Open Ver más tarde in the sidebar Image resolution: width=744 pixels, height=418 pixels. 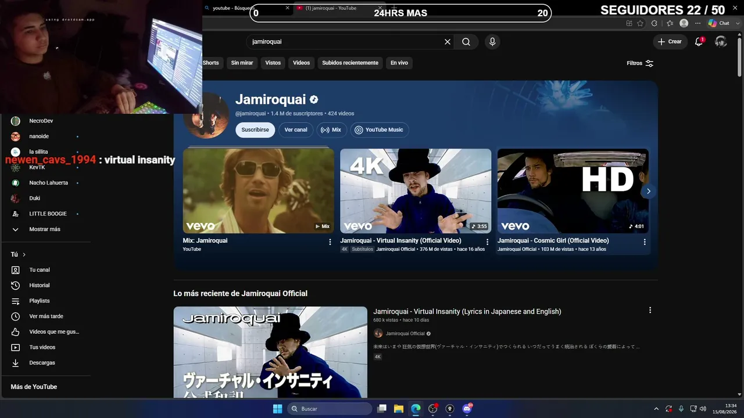(45, 316)
